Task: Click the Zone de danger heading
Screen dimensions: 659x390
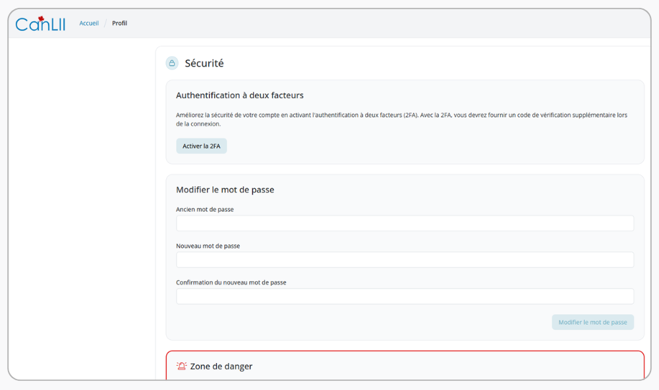Action: (x=221, y=366)
